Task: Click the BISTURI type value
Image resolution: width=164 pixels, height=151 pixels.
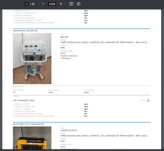Action: [x=64, y=37]
